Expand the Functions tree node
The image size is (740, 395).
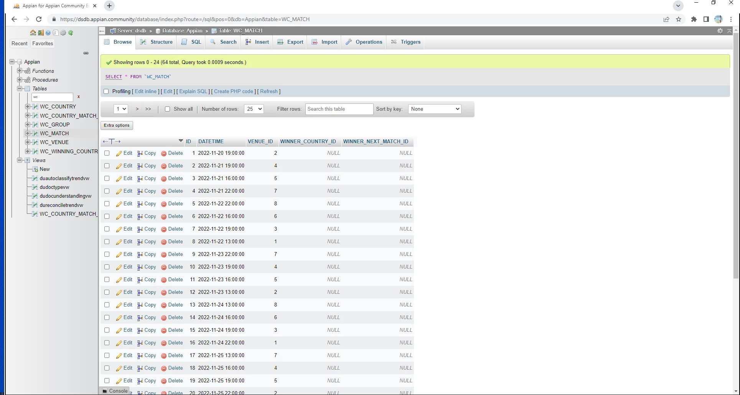click(20, 71)
